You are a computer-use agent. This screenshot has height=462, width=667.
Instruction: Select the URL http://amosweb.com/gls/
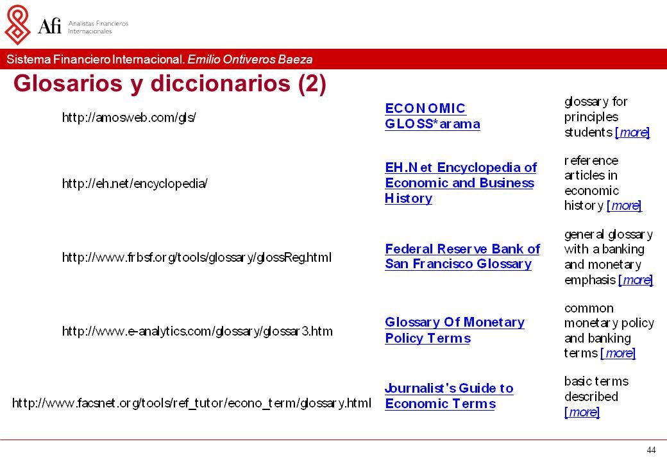click(x=129, y=117)
